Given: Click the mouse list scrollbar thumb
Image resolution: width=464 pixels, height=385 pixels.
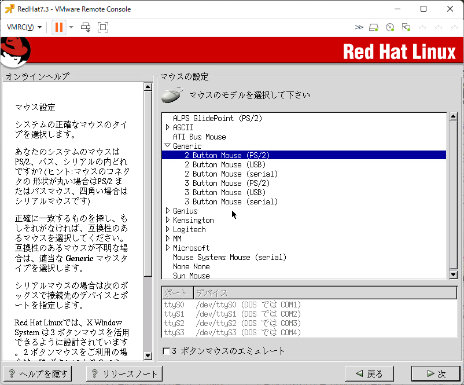Looking at the screenshot, I should 453,195.
